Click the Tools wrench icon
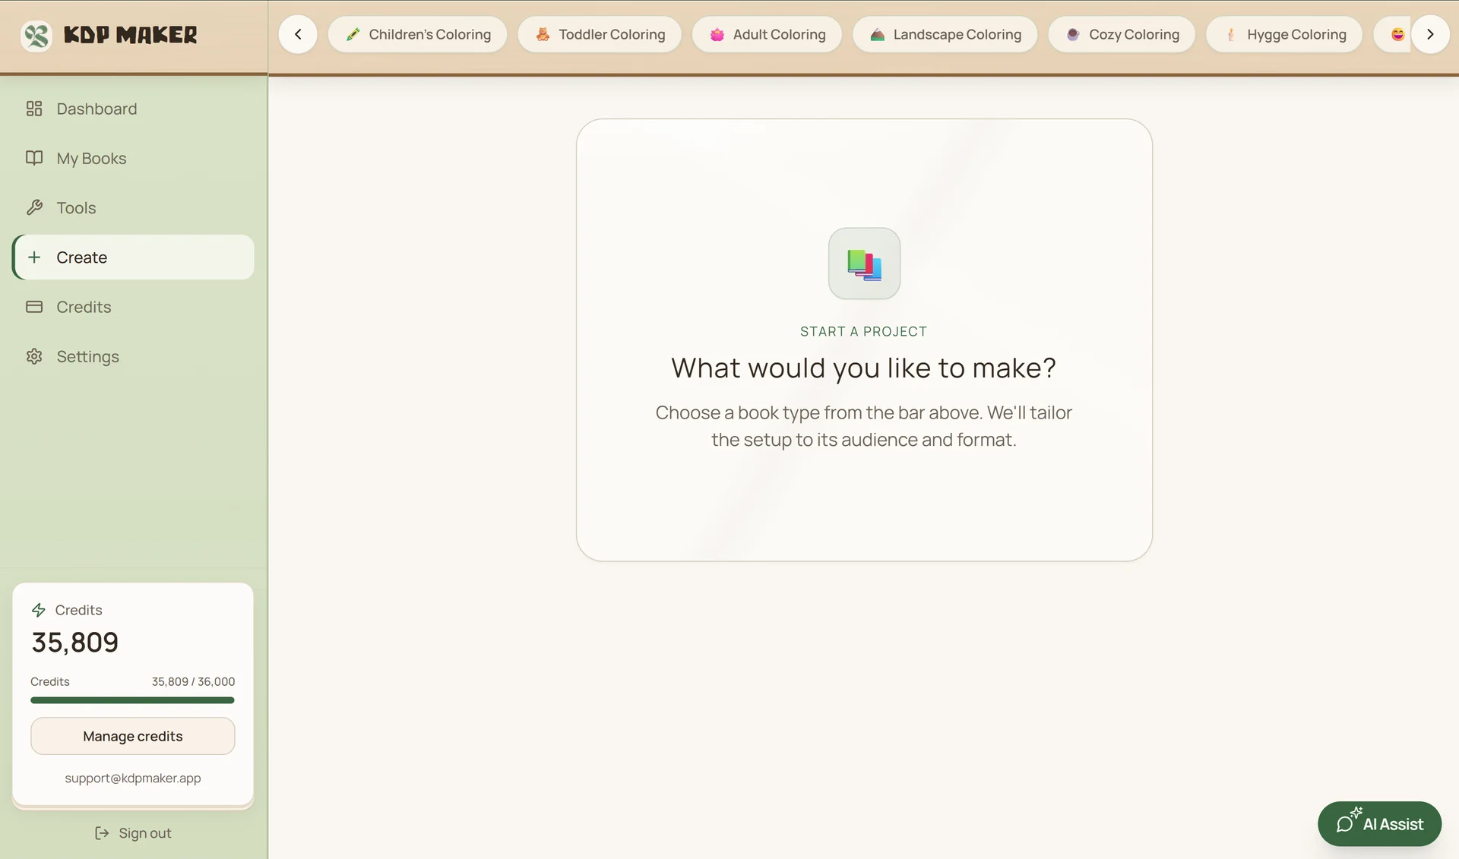This screenshot has height=859, width=1459. point(34,207)
